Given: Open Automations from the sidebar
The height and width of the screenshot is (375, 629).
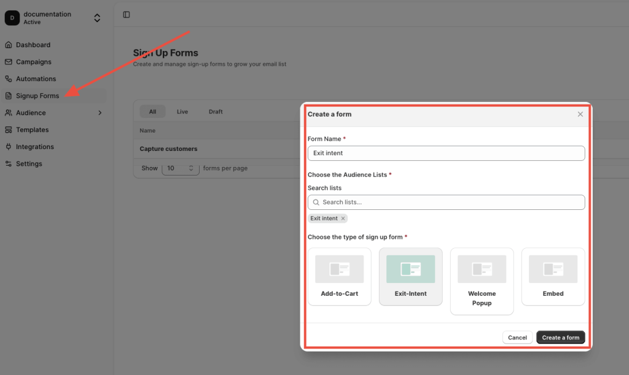Looking at the screenshot, I should coord(8,79).
